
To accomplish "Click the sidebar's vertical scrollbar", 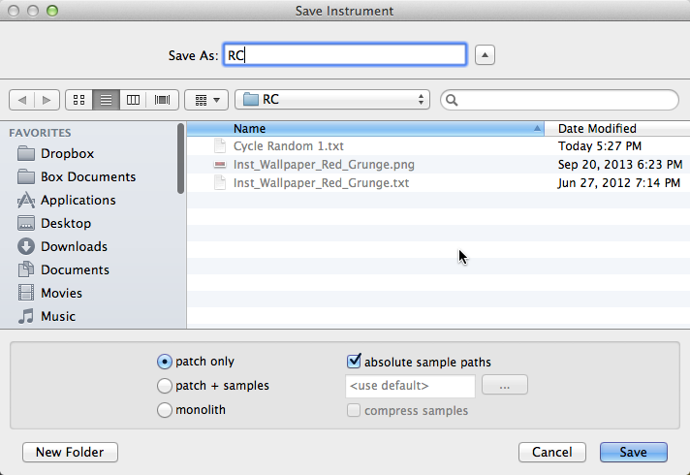I will pyautogui.click(x=180, y=158).
